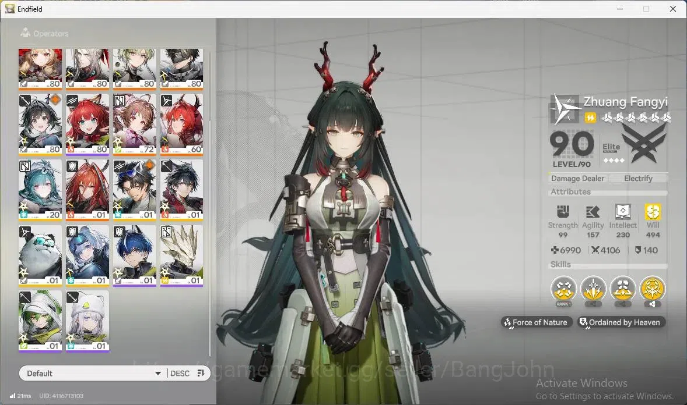Select silver-haired man operator card level 80

pyautogui.click(x=87, y=69)
